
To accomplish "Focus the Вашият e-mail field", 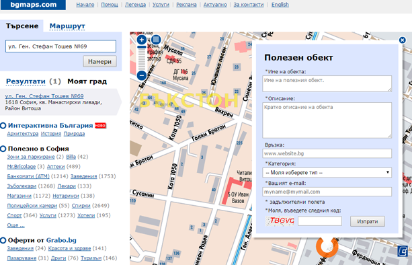I will click(327, 192).
